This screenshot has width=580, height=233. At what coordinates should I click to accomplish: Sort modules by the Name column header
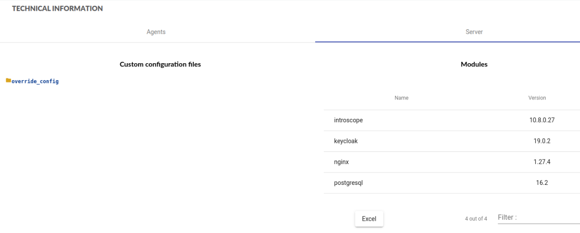pyautogui.click(x=401, y=98)
